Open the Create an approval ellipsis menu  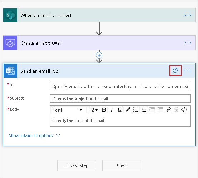tap(188, 43)
